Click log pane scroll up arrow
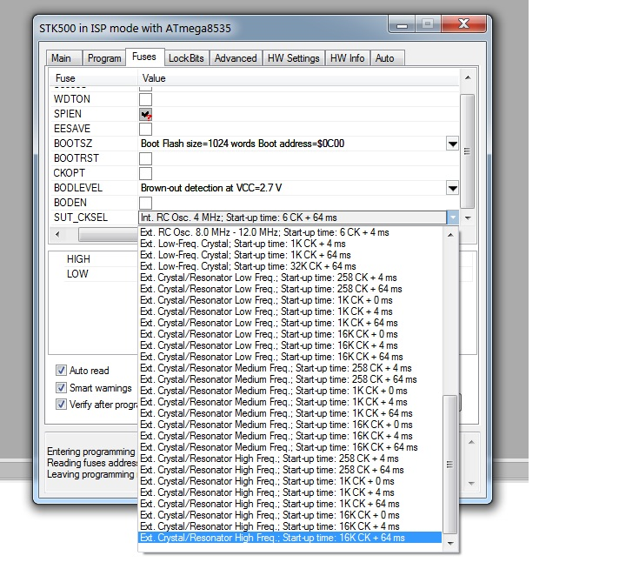The image size is (619, 569). [471, 442]
